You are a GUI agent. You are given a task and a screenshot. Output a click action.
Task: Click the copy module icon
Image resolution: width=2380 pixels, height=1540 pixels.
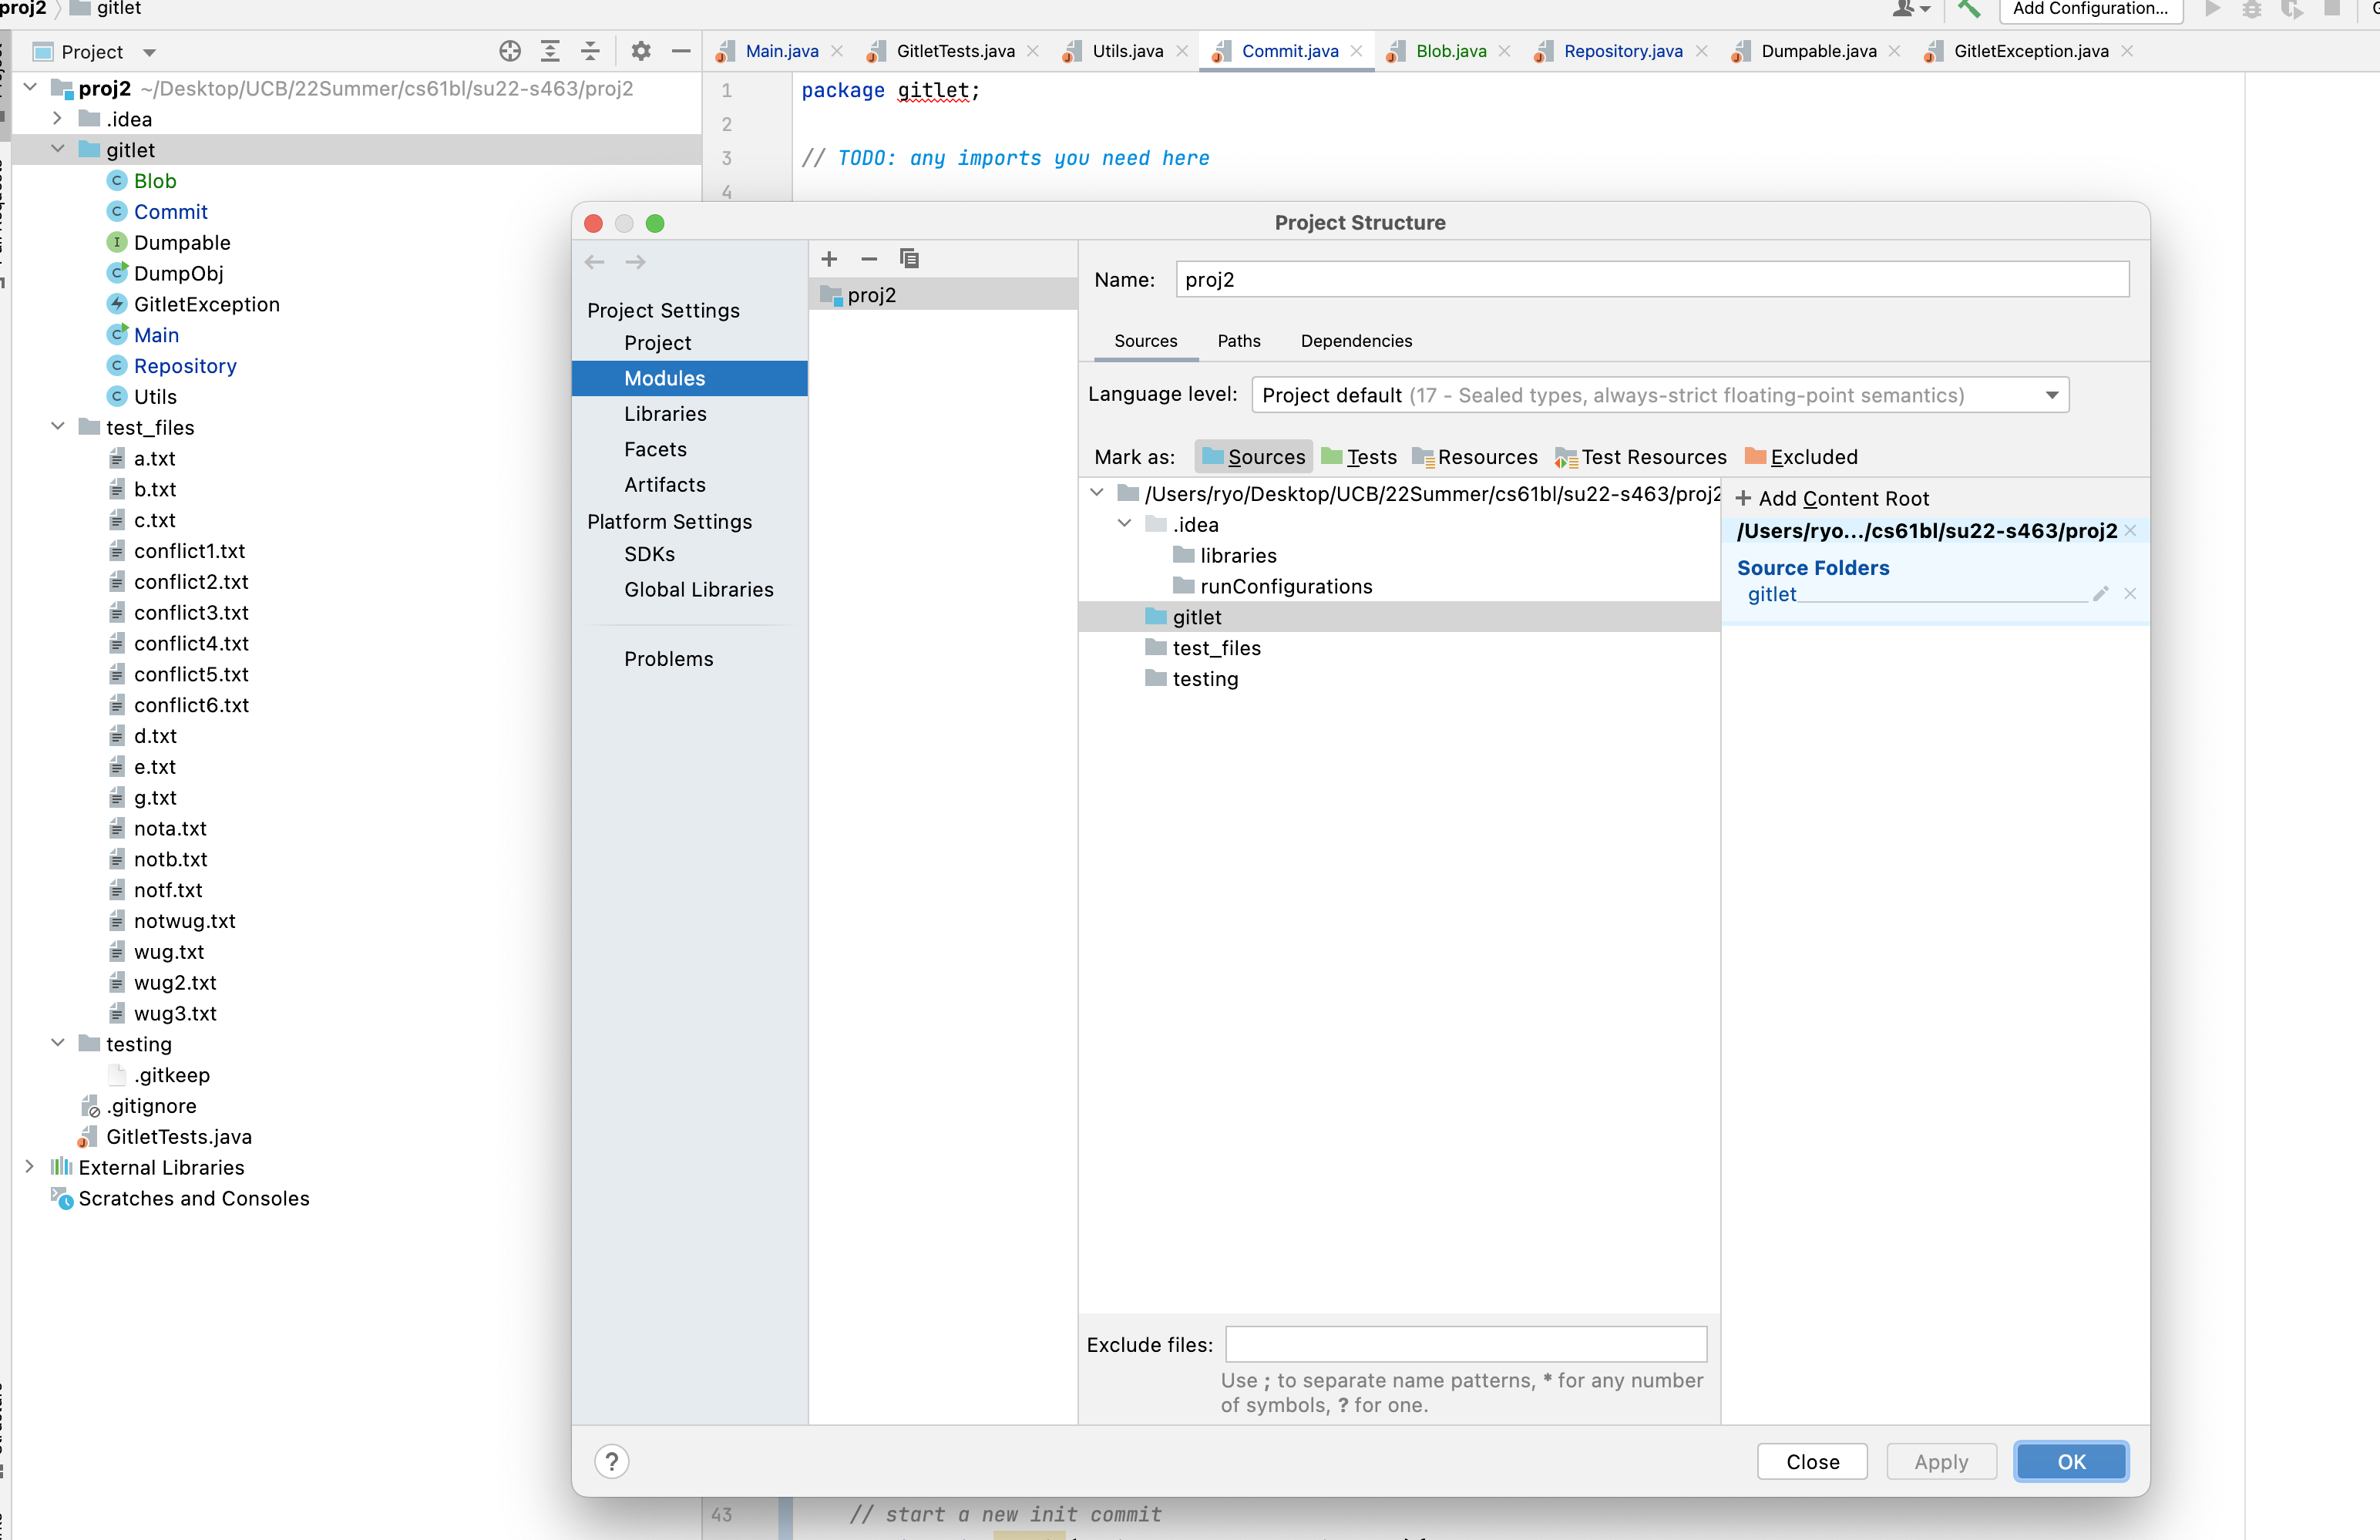click(x=909, y=260)
